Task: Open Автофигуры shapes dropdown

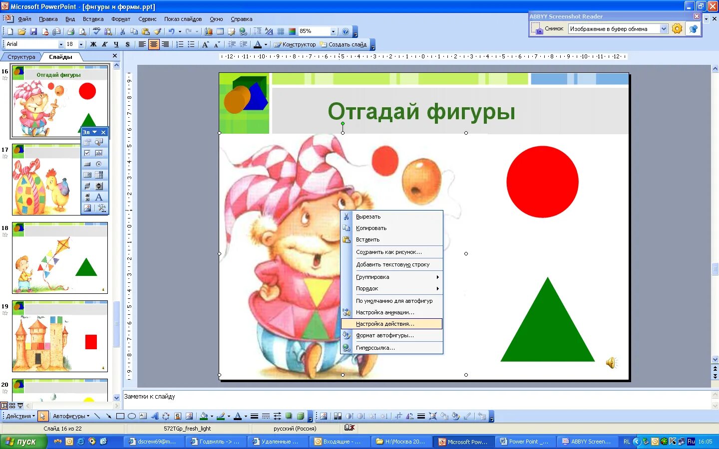Action: point(71,416)
